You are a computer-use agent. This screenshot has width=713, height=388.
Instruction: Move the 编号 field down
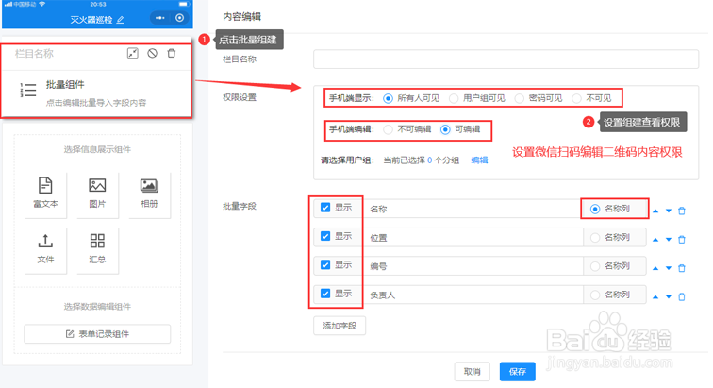669,268
